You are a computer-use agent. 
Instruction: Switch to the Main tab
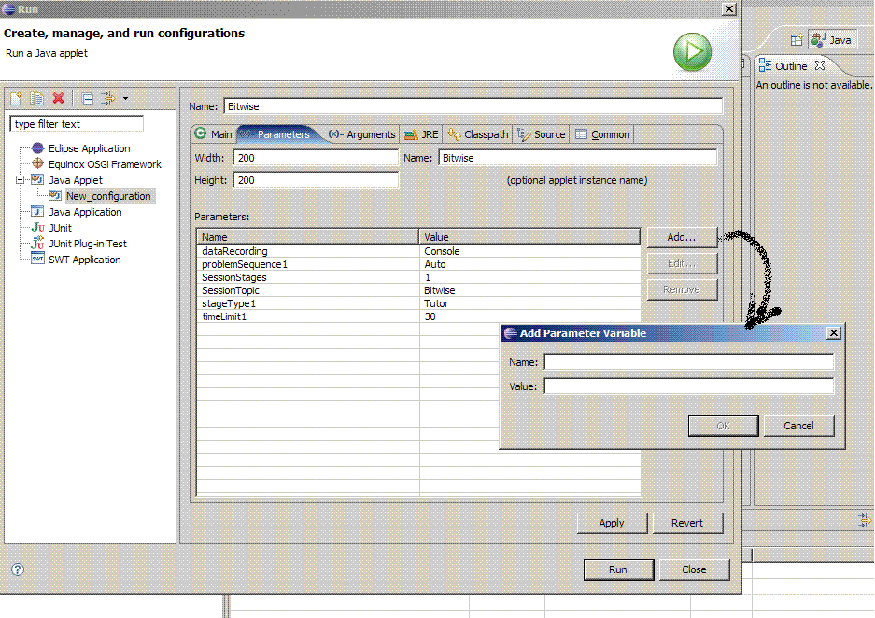214,133
